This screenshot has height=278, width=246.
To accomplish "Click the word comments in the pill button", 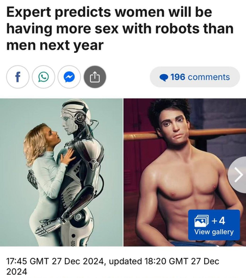I will point(209,77).
